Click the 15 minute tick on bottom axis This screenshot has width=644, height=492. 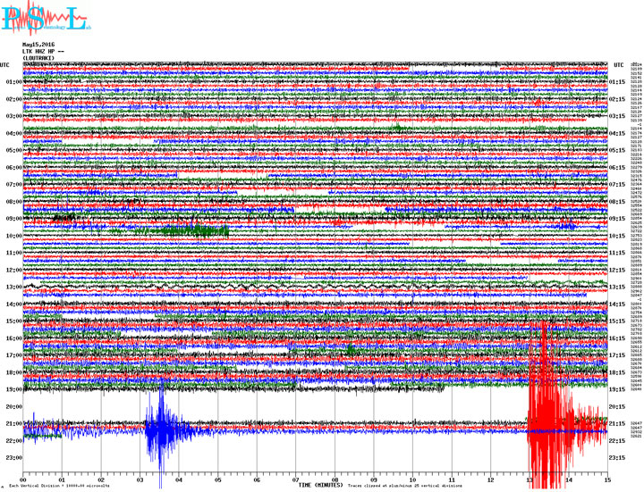click(606, 479)
